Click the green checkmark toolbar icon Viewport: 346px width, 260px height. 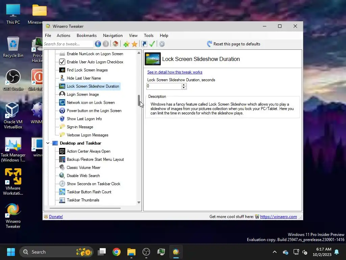click(152, 44)
